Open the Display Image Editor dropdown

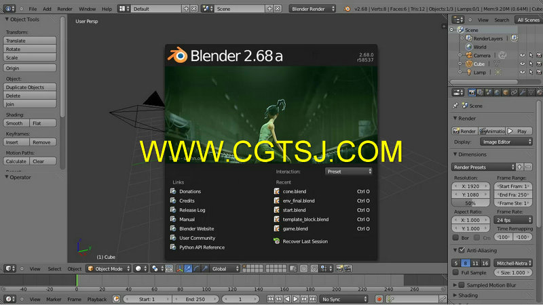(x=506, y=142)
